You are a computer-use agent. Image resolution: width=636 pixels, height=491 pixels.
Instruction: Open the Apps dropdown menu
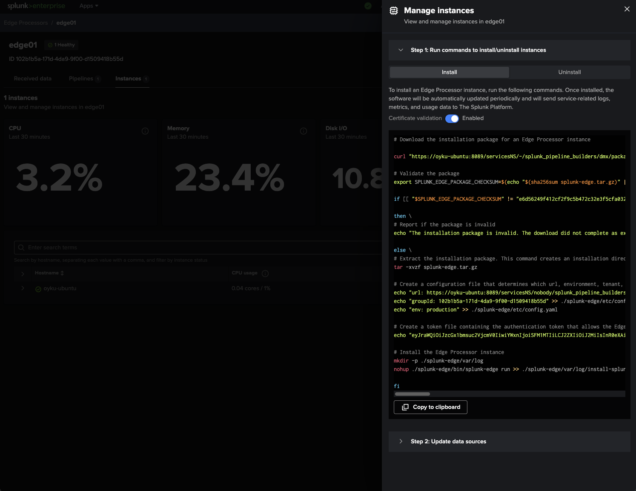(89, 6)
